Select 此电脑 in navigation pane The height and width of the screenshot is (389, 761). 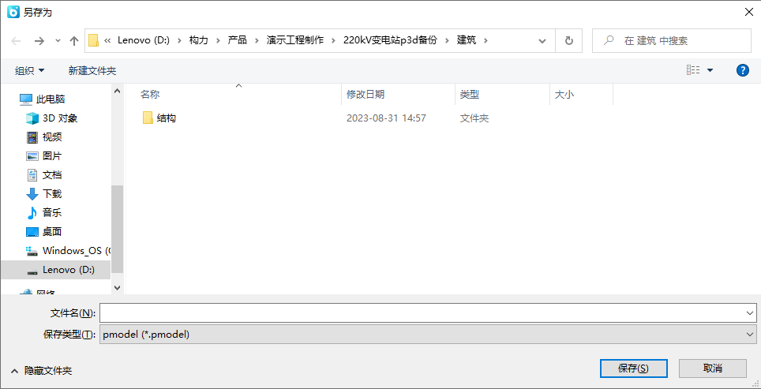(50, 99)
